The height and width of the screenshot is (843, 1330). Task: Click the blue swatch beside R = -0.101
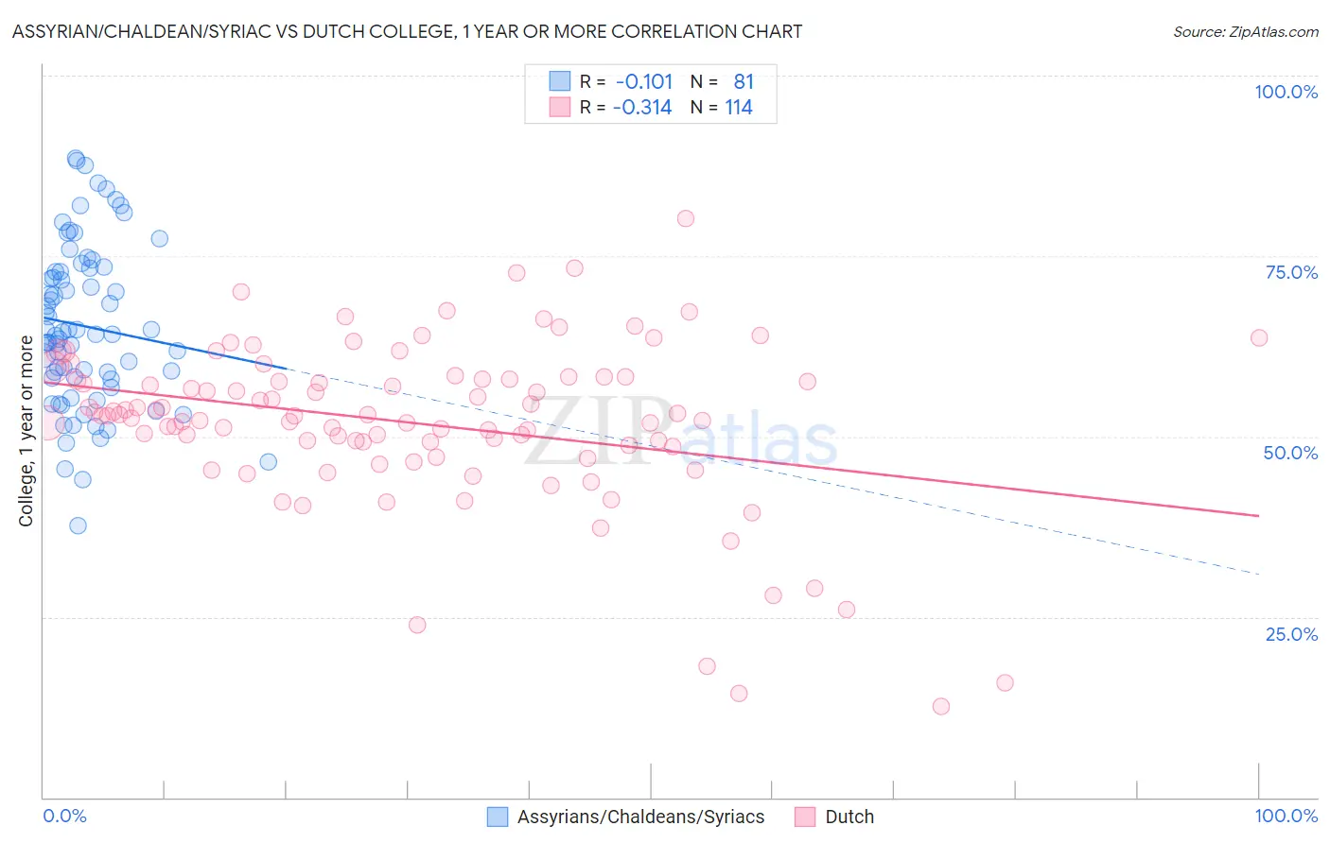coord(560,81)
